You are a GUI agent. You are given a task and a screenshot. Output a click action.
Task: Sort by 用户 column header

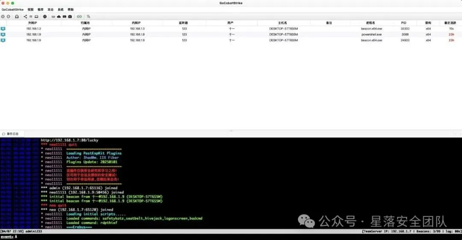[x=231, y=23]
